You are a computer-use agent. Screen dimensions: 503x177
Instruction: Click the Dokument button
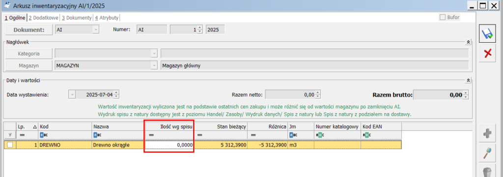(29, 30)
